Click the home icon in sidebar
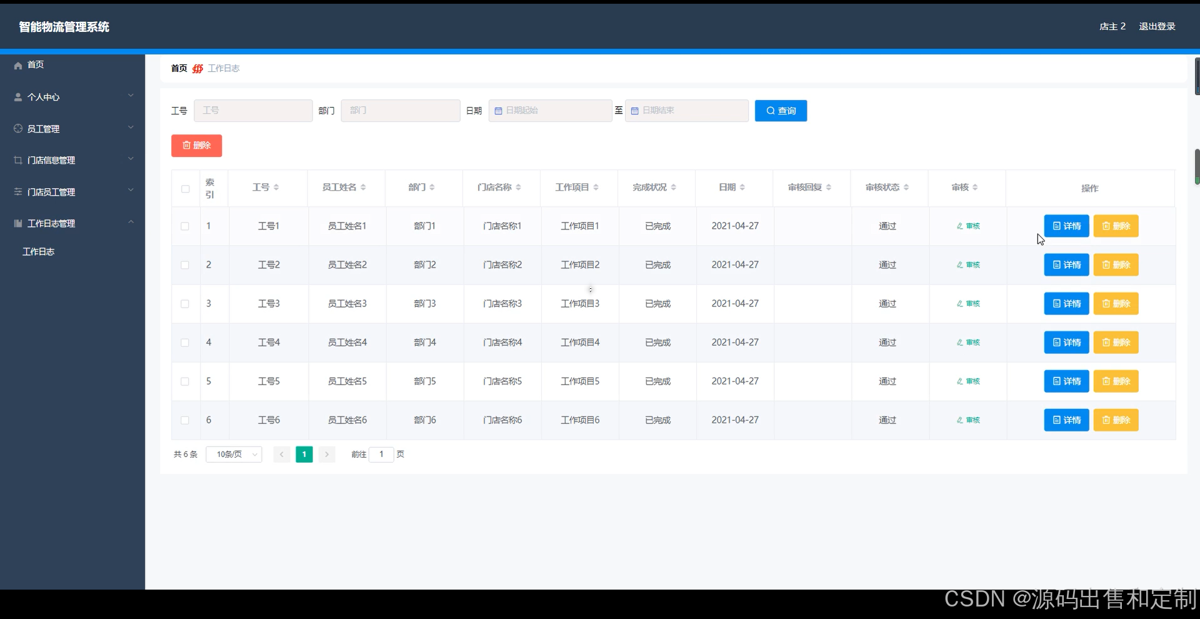 click(x=18, y=65)
